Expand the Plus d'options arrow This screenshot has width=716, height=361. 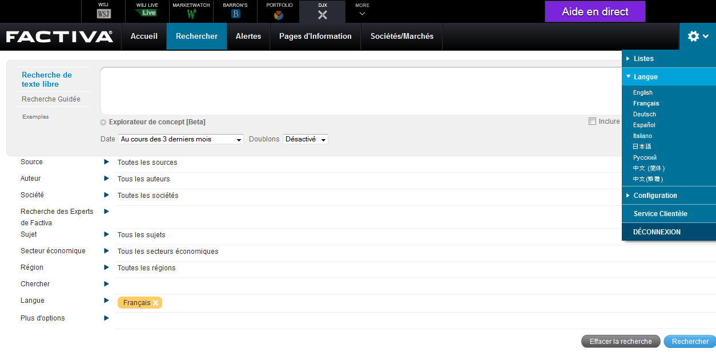[x=106, y=318]
